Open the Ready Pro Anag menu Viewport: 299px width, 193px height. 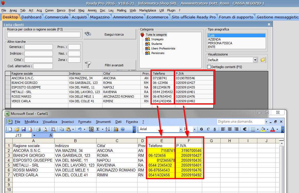(x=13, y=10)
